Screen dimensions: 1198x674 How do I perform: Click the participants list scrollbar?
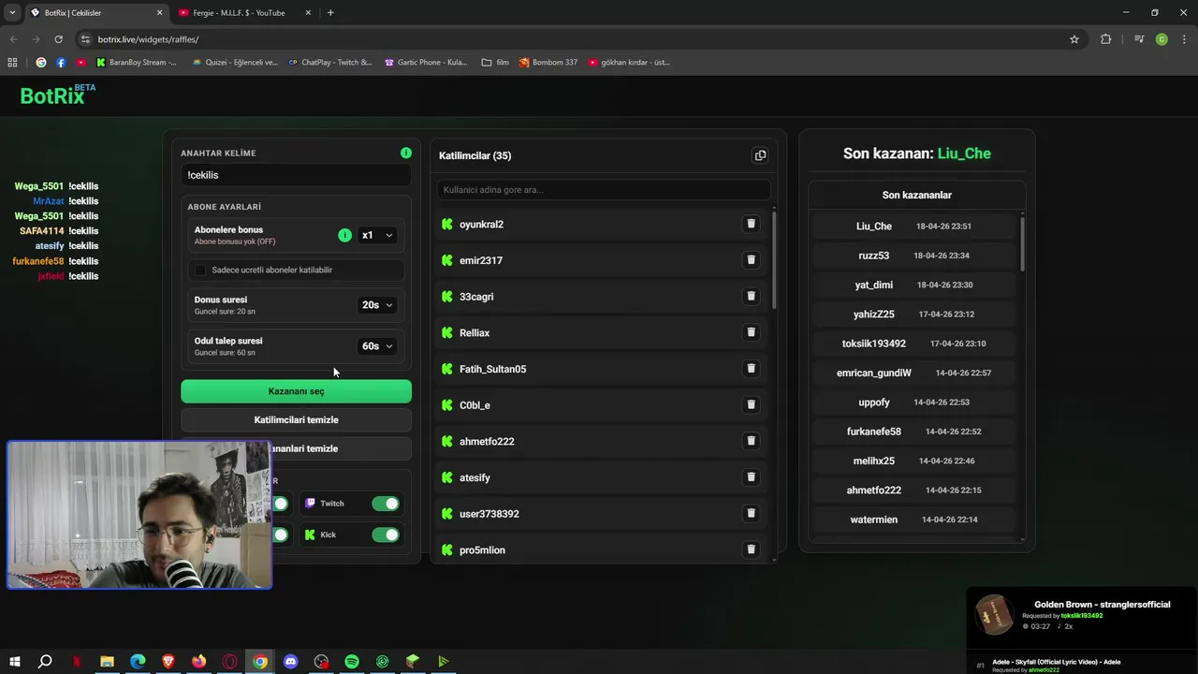774,258
